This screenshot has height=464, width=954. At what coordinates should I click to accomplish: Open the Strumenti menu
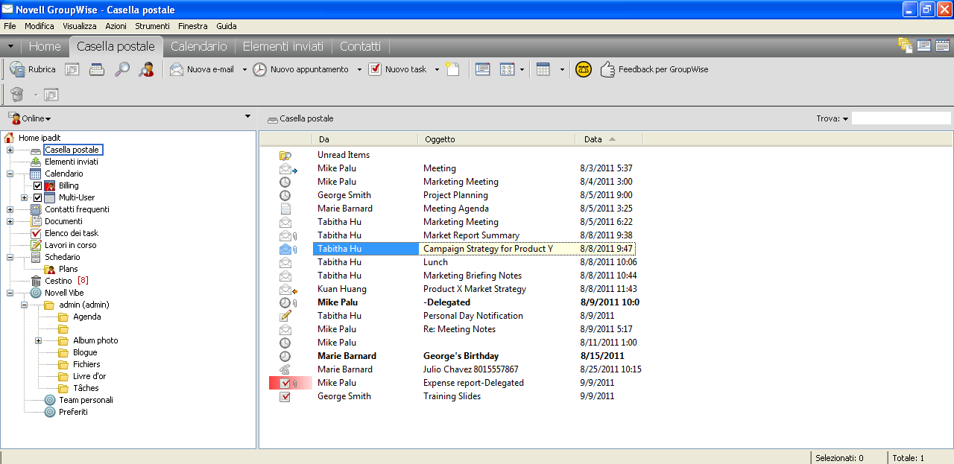(152, 26)
